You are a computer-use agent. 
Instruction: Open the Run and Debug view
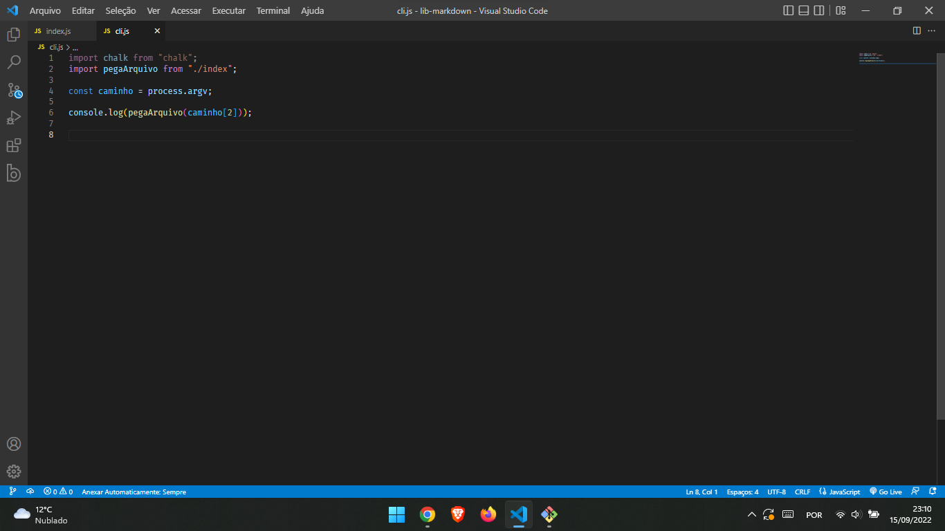pyautogui.click(x=14, y=118)
